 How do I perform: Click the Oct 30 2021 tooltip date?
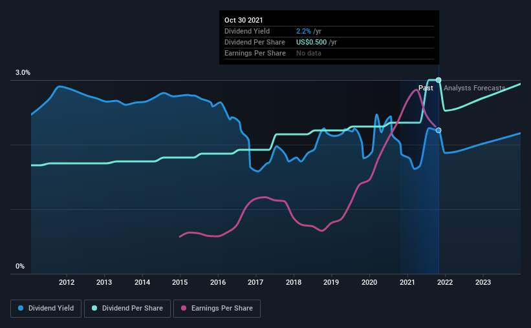pyautogui.click(x=243, y=20)
